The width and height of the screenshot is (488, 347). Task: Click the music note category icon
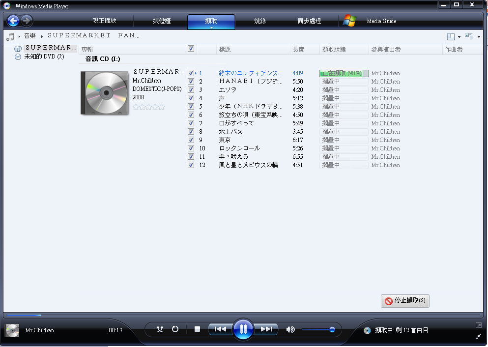click(10, 37)
